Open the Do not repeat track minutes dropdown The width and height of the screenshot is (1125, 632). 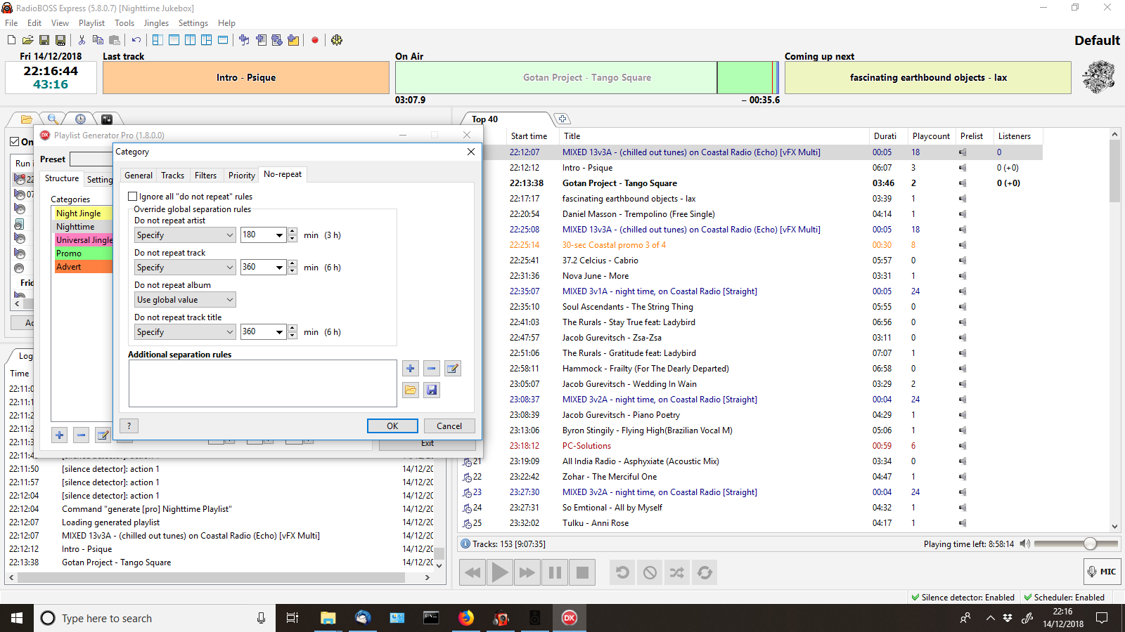(279, 268)
